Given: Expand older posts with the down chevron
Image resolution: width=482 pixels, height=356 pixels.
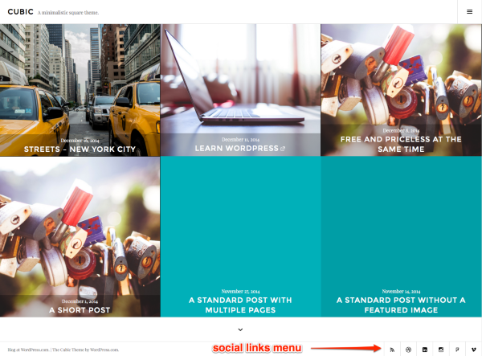Looking at the screenshot, I should click(240, 329).
